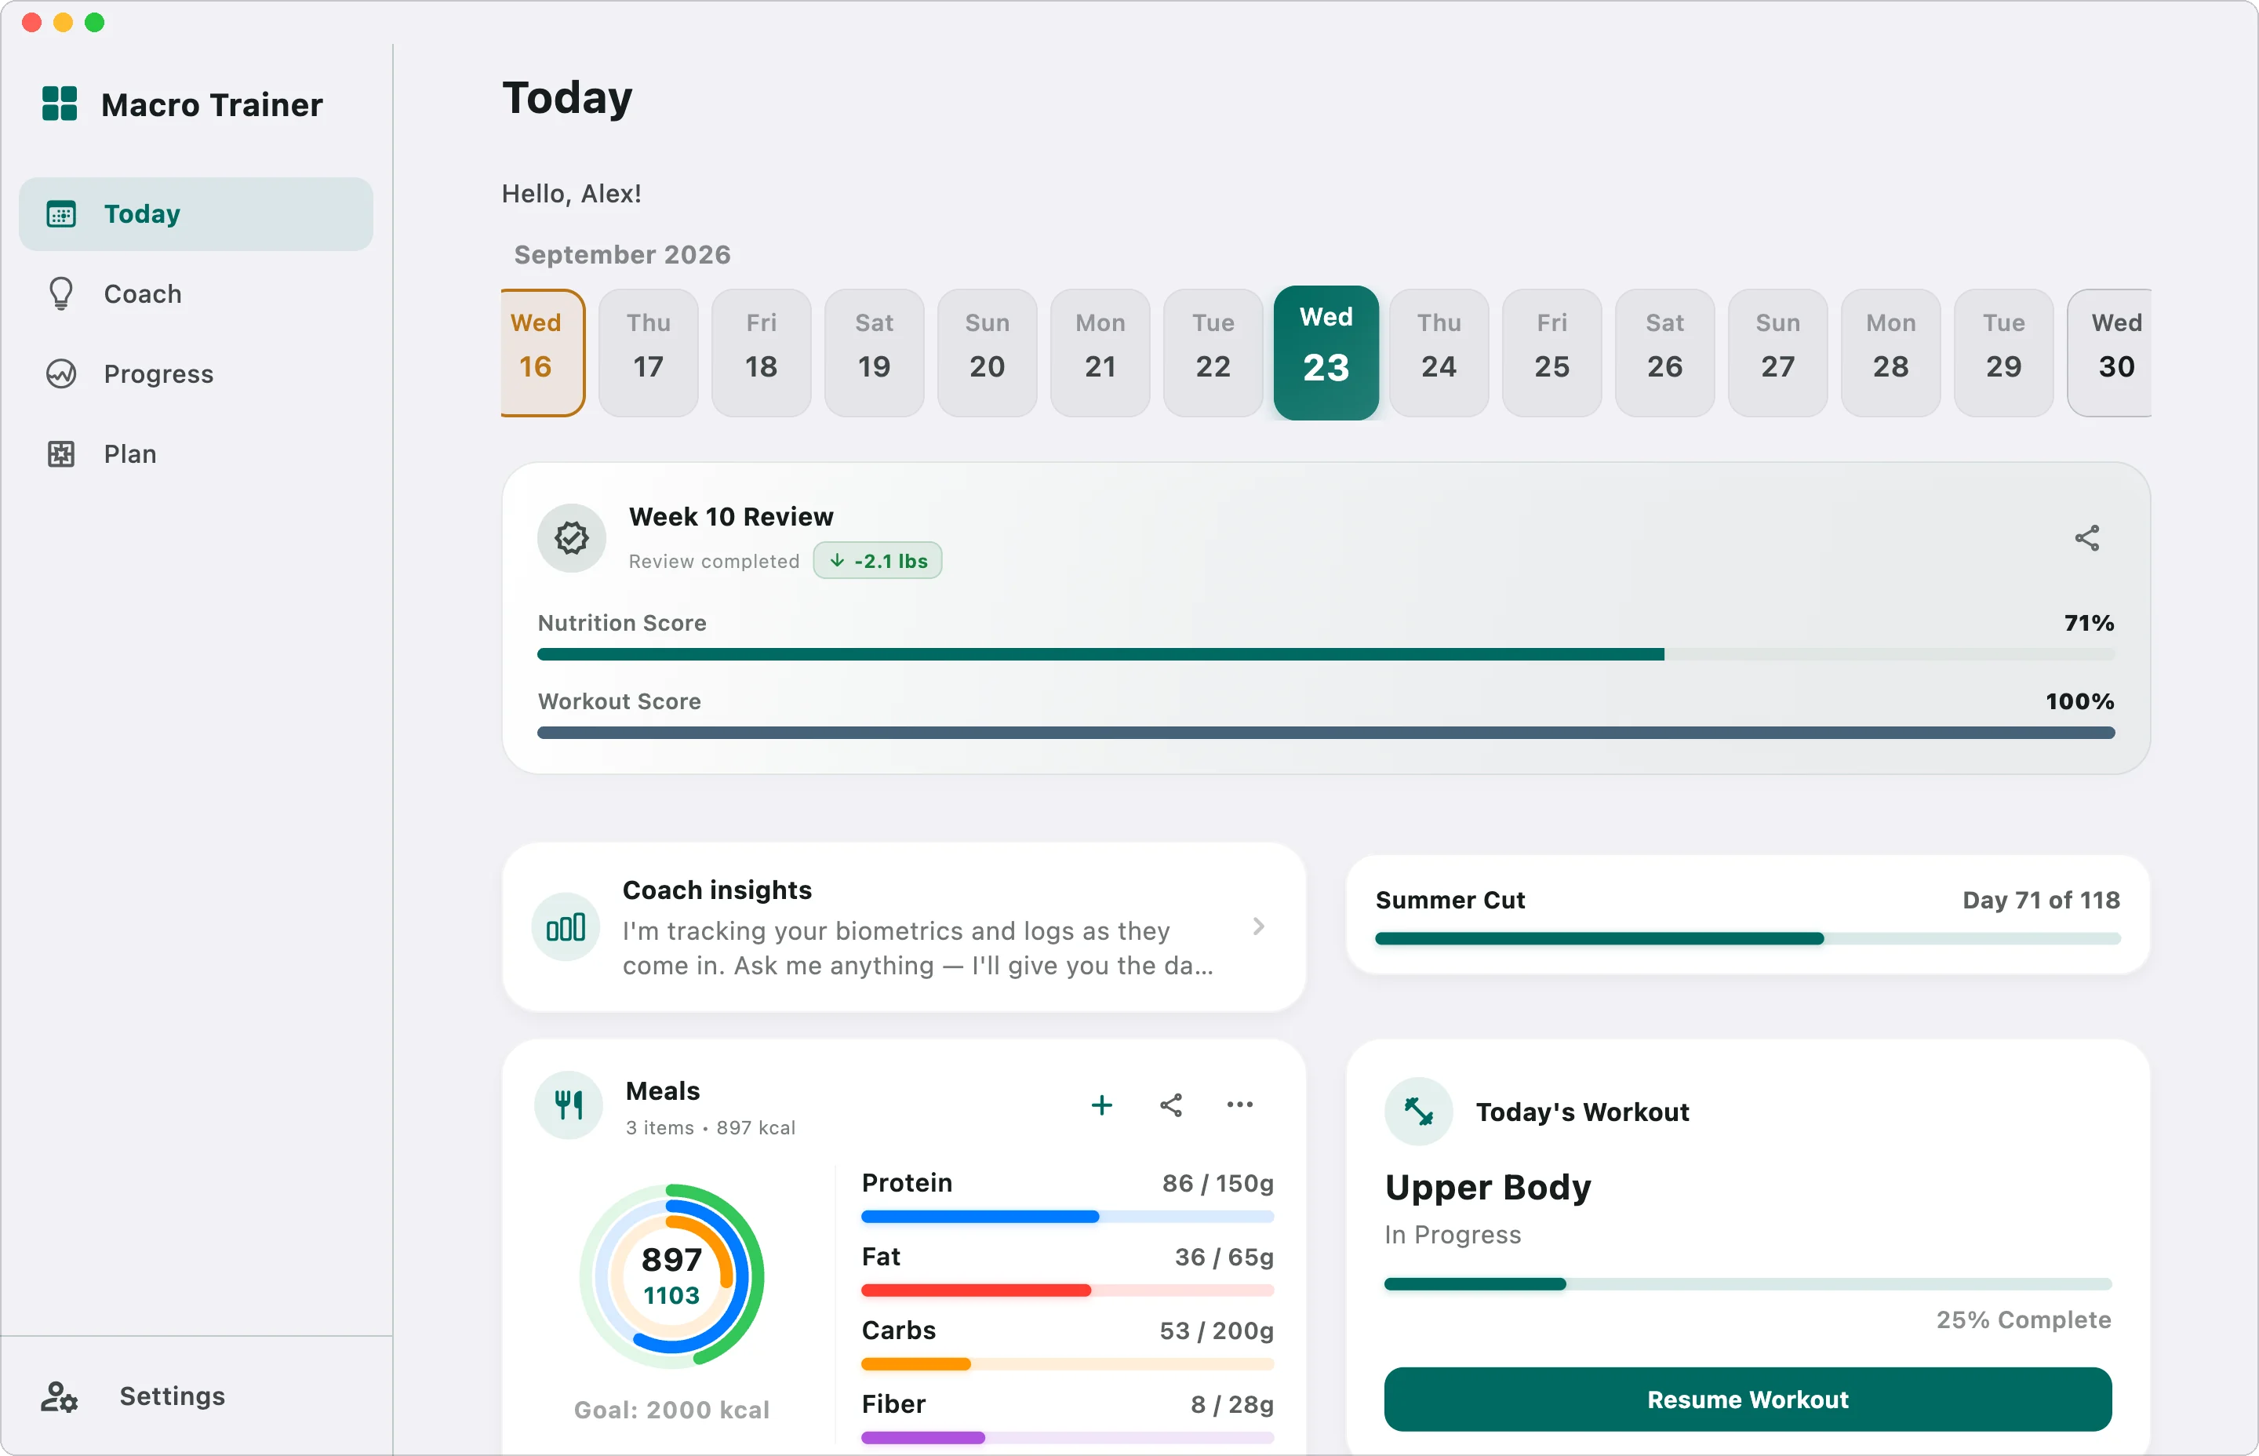Click the Progress chart icon
This screenshot has height=1456, width=2259.
(61, 374)
